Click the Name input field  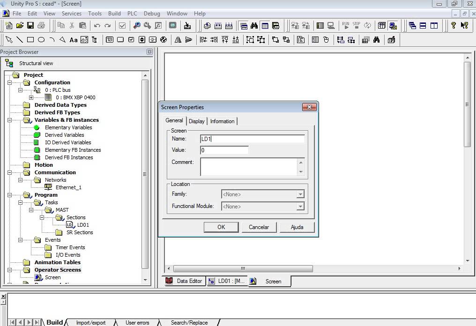point(252,139)
